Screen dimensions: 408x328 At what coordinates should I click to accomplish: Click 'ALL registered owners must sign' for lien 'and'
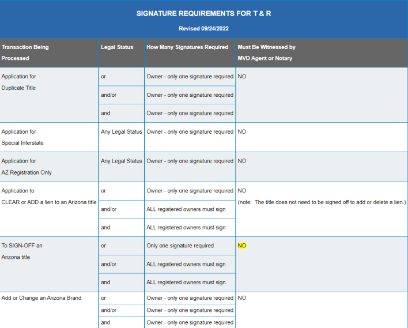click(190, 228)
